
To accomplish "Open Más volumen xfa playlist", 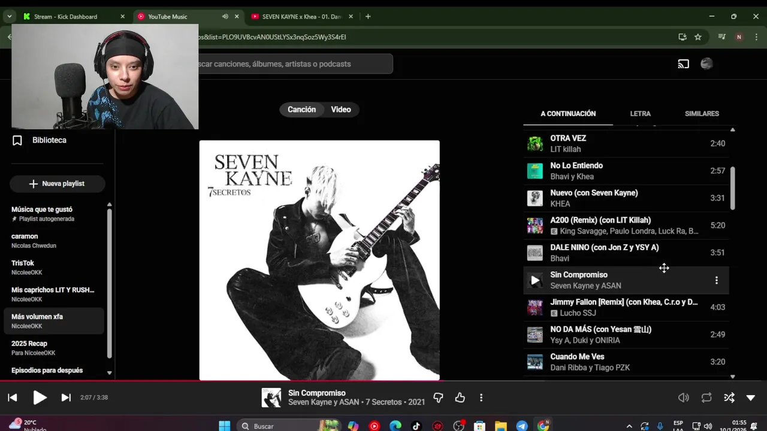I will pos(54,321).
